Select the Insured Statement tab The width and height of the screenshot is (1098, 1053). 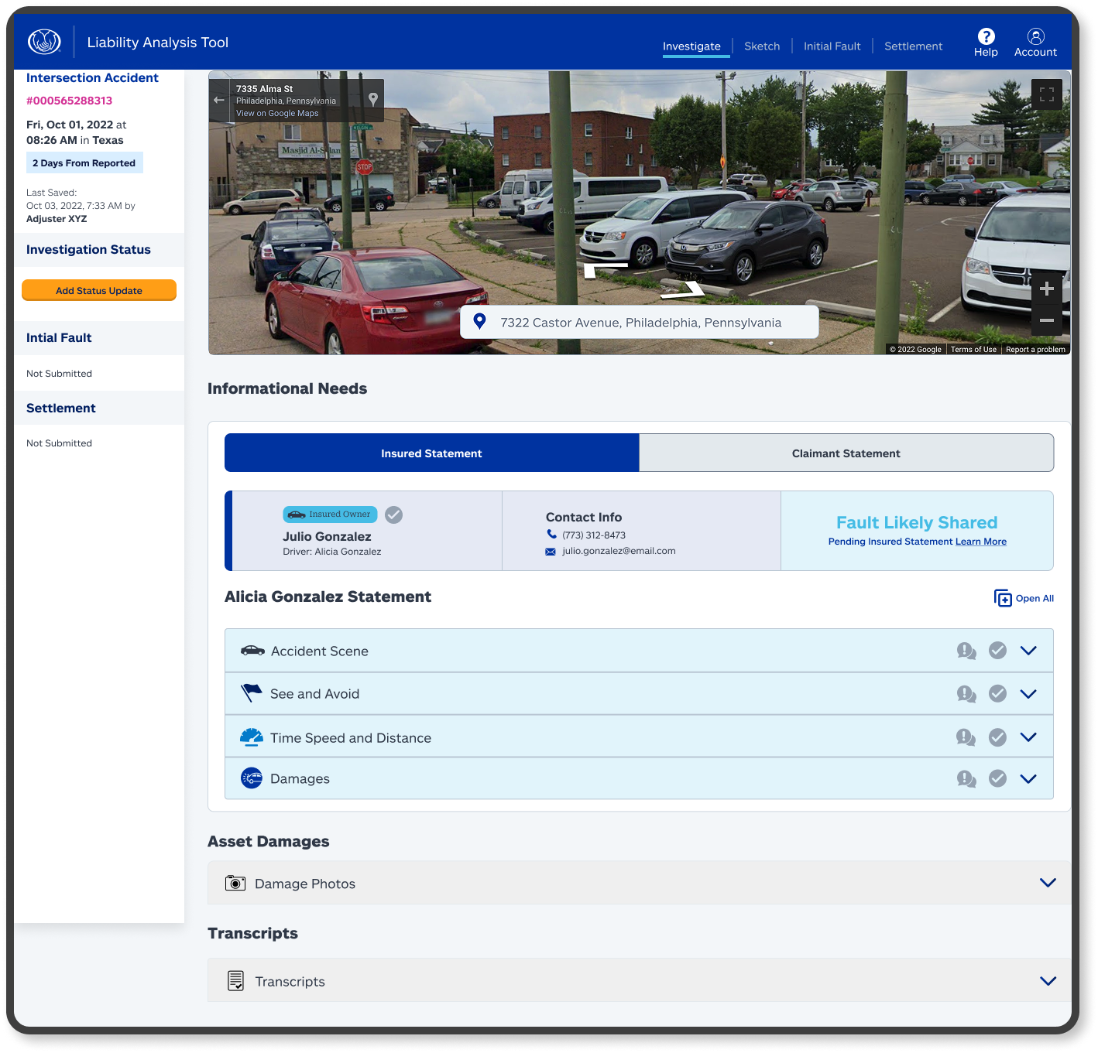click(431, 453)
